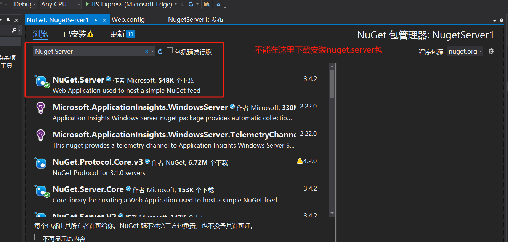Open the open-documents list dropdown arrow

(495, 20)
